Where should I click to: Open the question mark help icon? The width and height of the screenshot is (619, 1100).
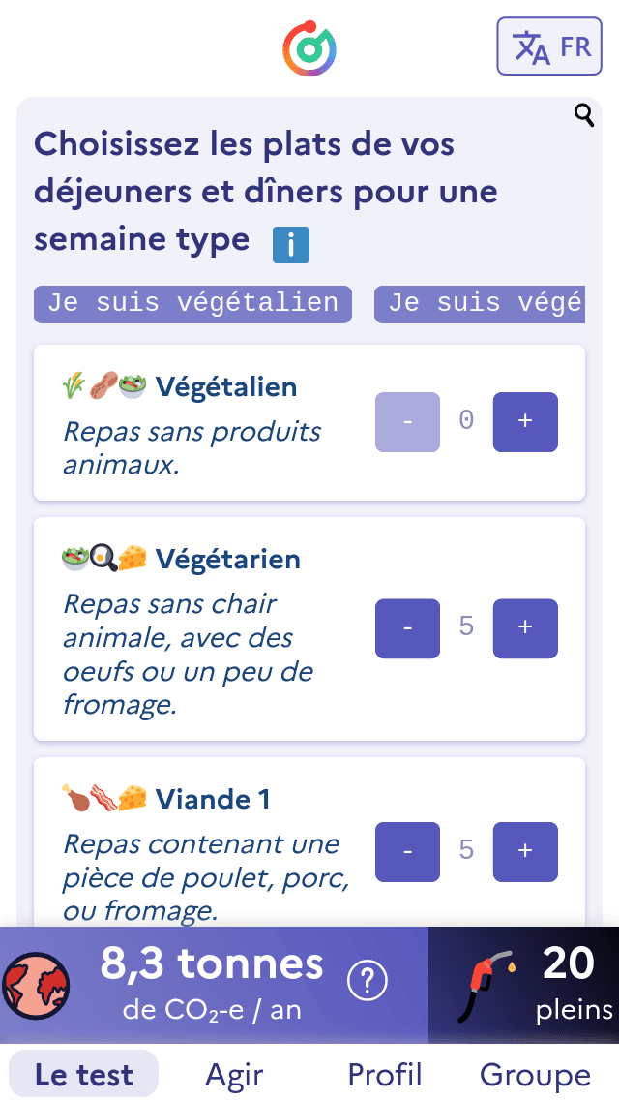point(367,983)
